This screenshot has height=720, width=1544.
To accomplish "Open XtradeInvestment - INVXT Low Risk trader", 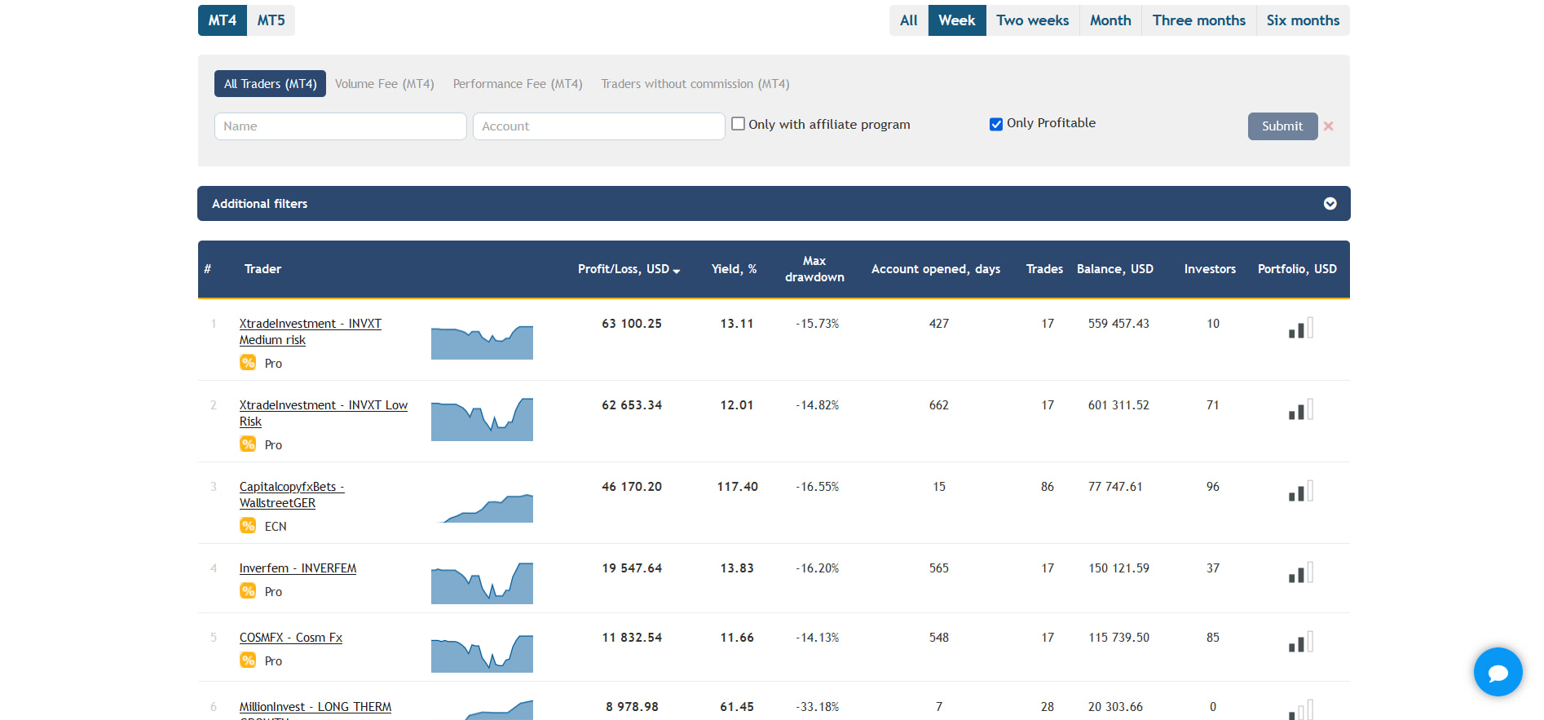I will coord(324,413).
